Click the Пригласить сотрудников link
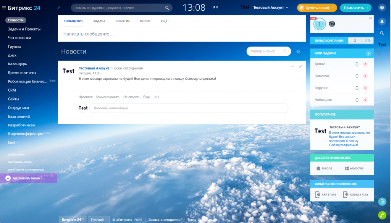The image size is (391, 223). (26, 170)
